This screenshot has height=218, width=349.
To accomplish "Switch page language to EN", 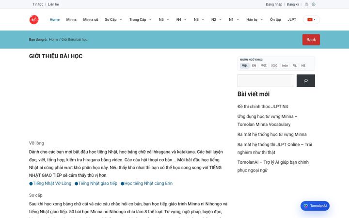I will (x=254, y=65).
